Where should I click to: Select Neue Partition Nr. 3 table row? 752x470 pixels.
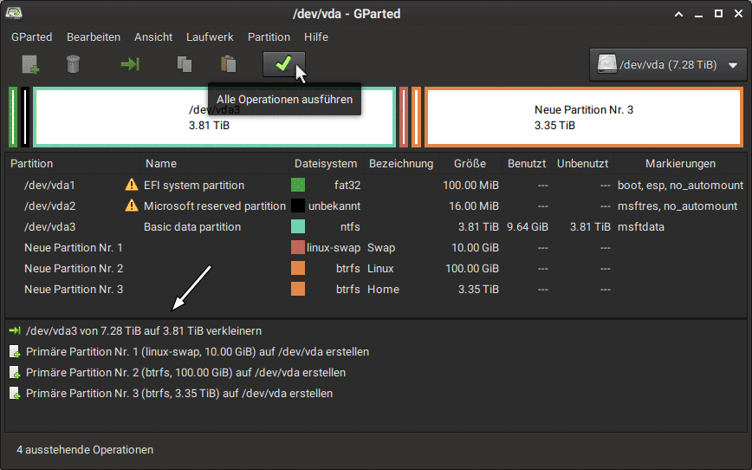coord(376,289)
